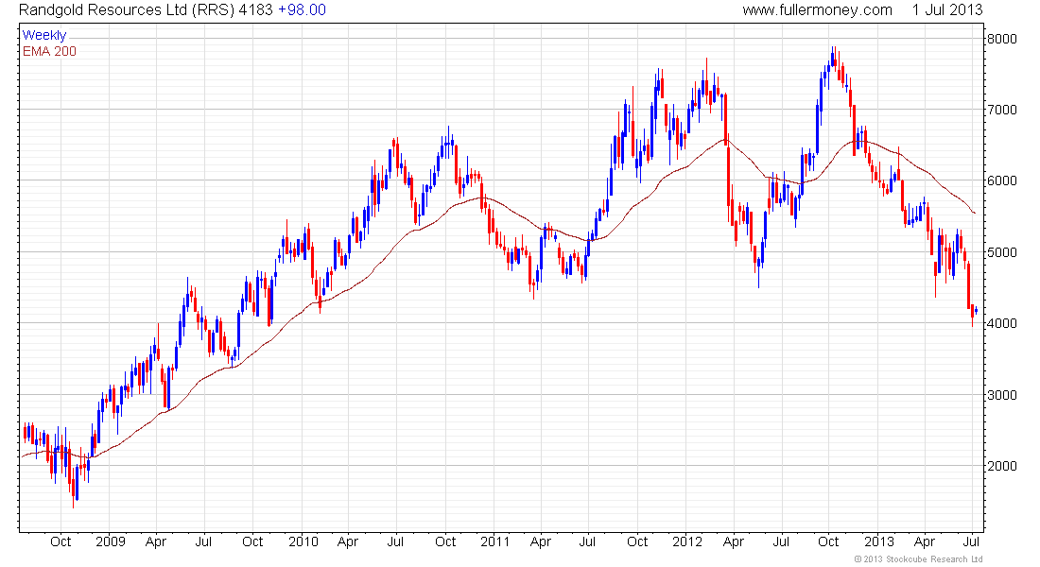Click the 2012 year axis label

pos(687,541)
